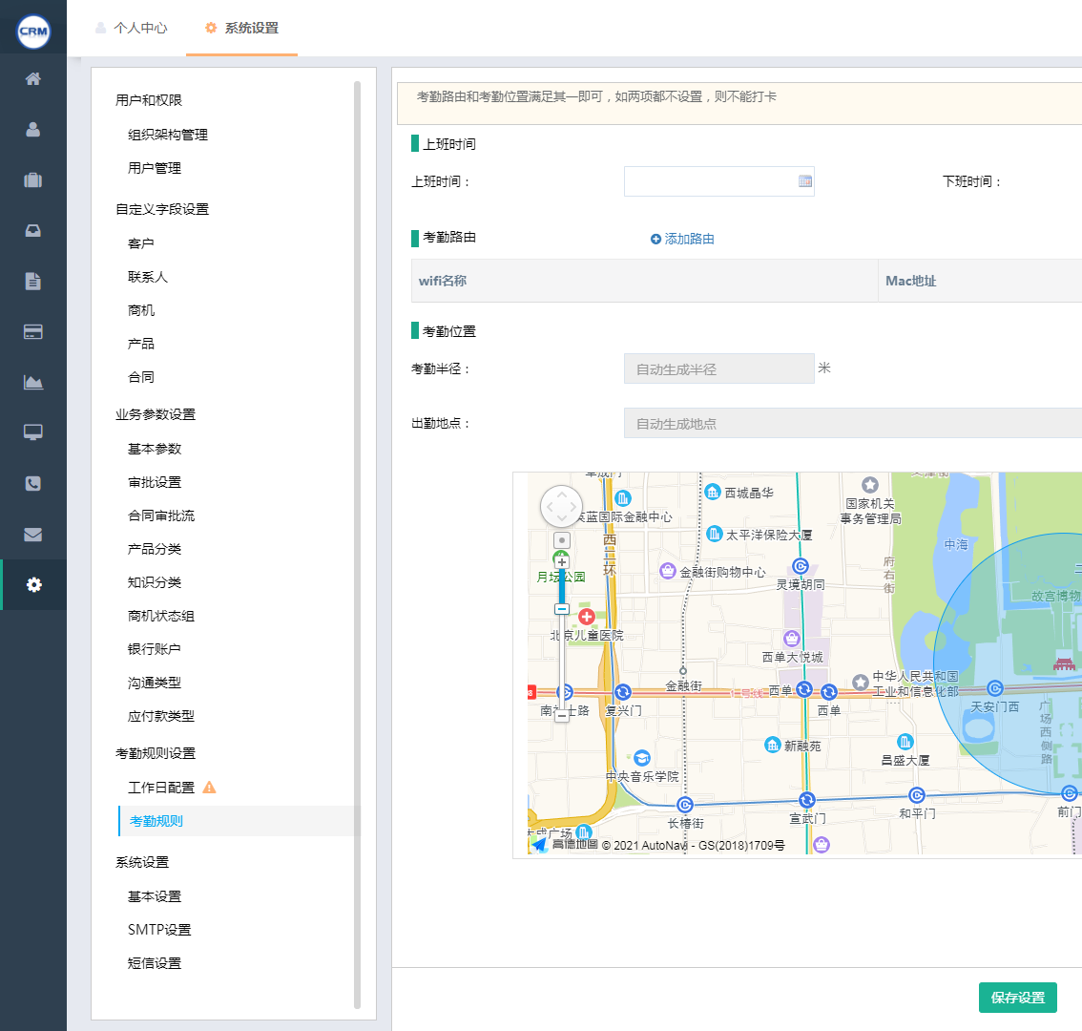1082x1031 pixels.
Task: Click the 和平门 subway station marker
Action: point(916,795)
